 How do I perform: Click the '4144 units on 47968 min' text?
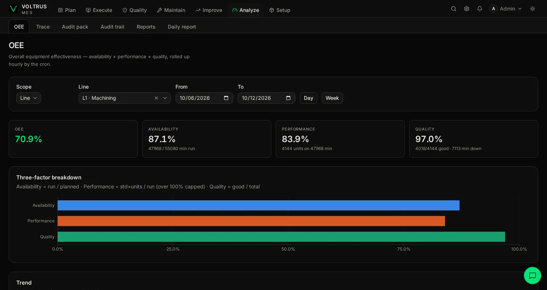(307, 149)
